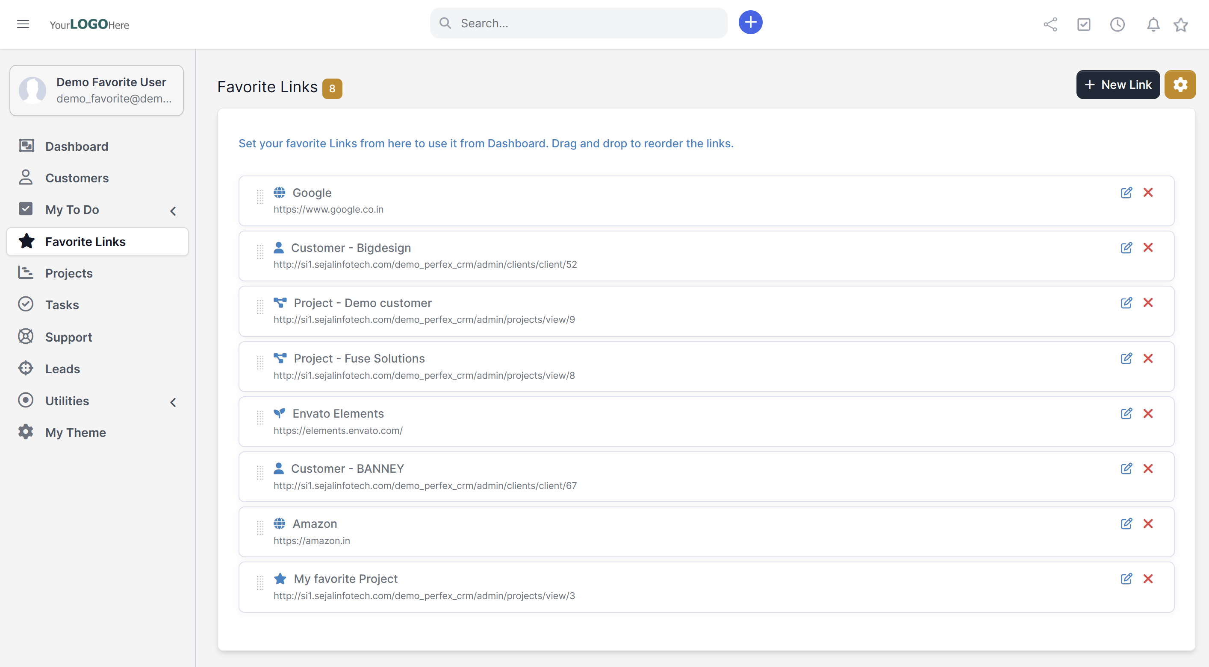Expand the Utilities submenu arrow

pyautogui.click(x=173, y=402)
